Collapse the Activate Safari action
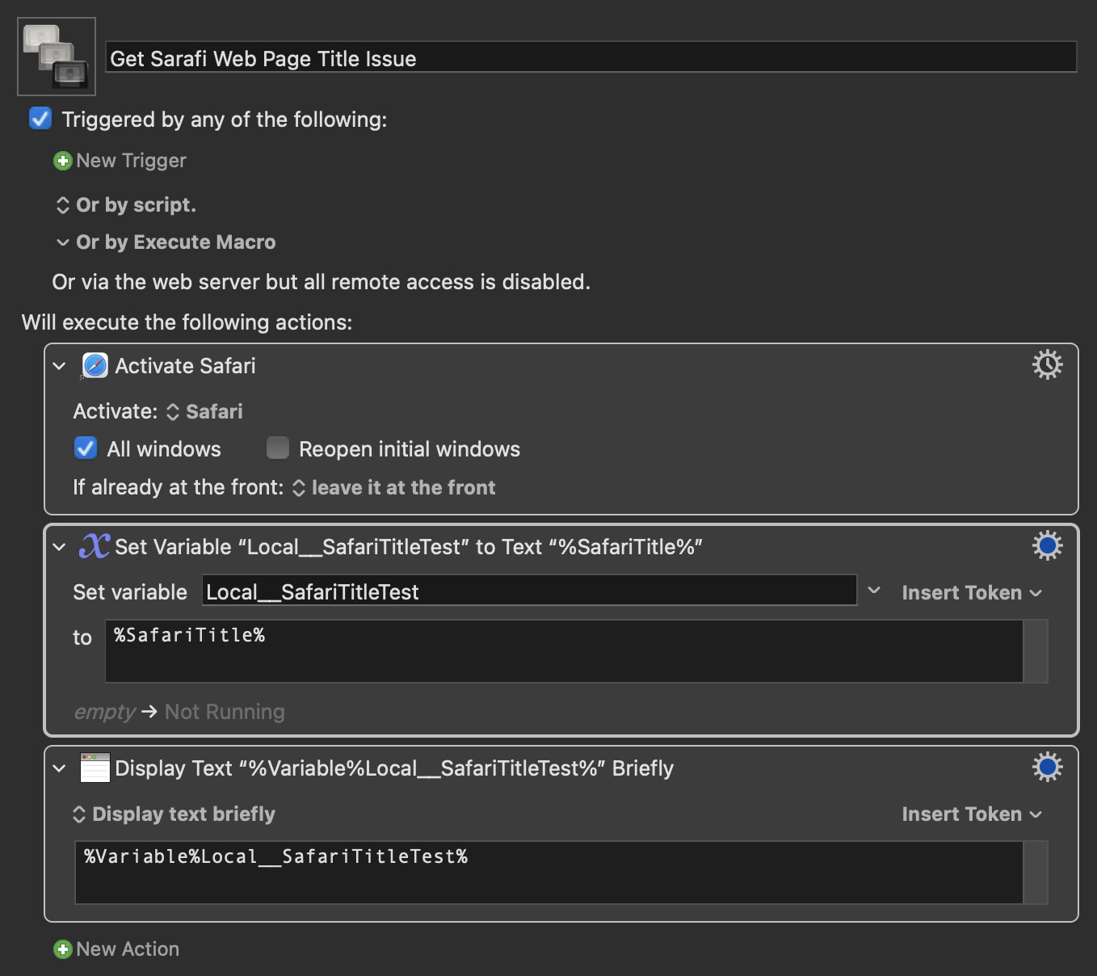 59,366
